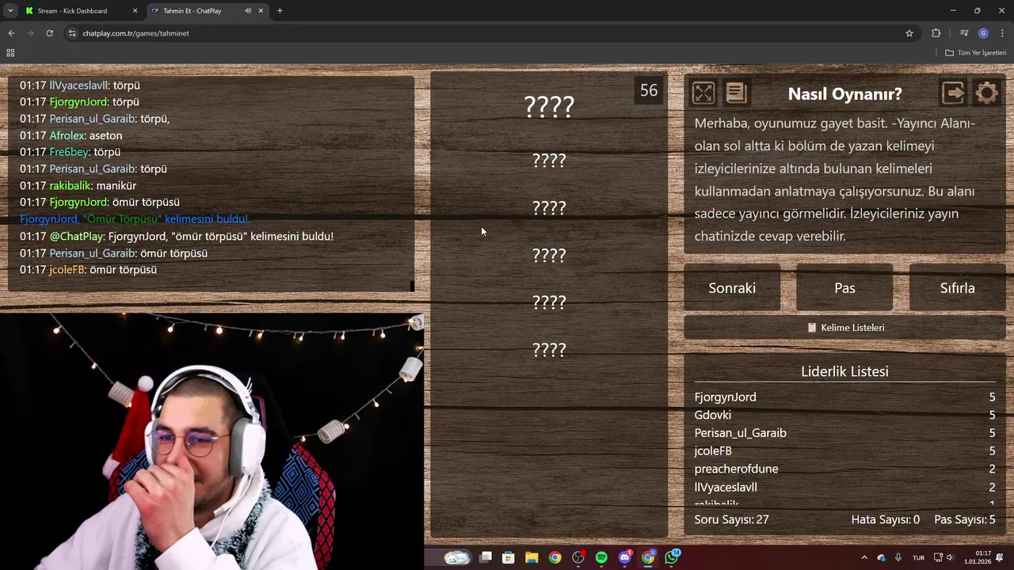Click the top large ???? hidden word
Screen dimensions: 1014x570
549,107
